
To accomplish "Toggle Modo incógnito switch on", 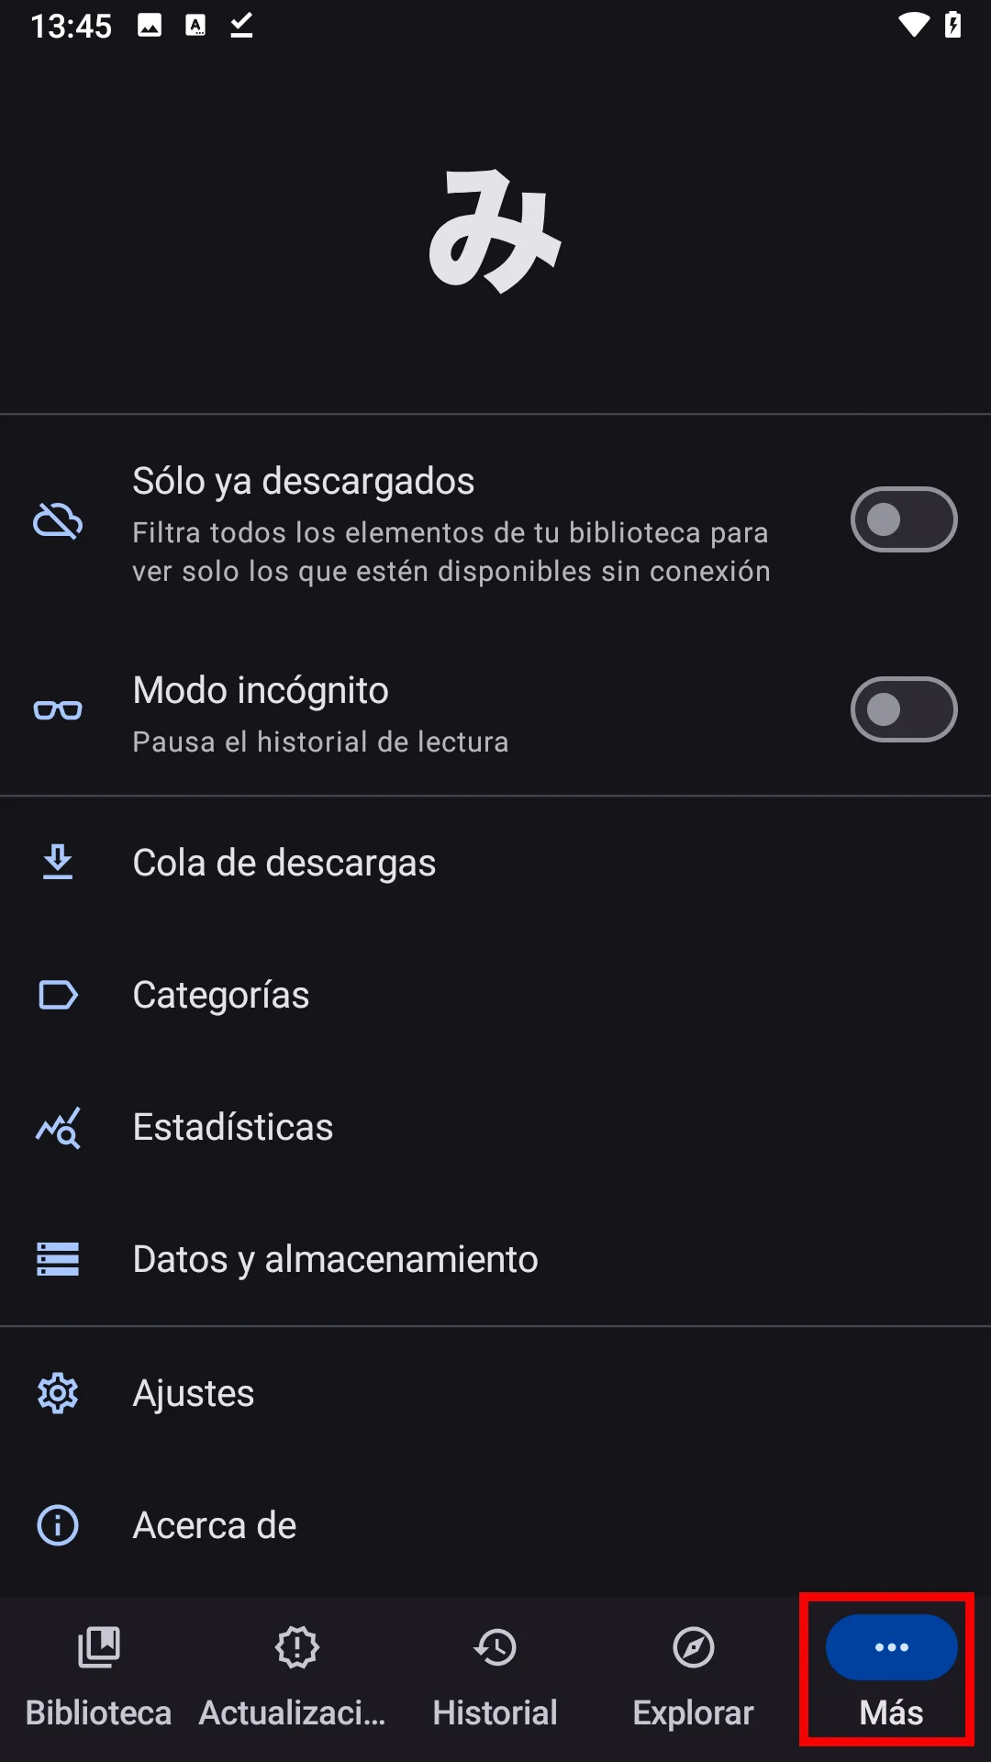I will point(903,709).
